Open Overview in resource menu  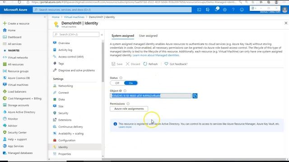tap(61, 43)
